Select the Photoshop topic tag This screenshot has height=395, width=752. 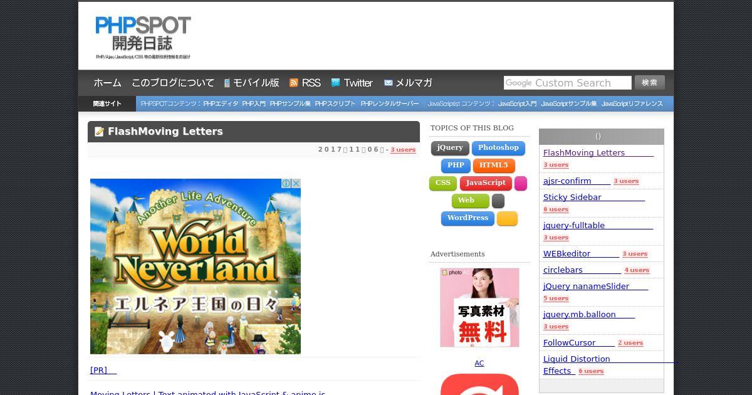(x=498, y=148)
